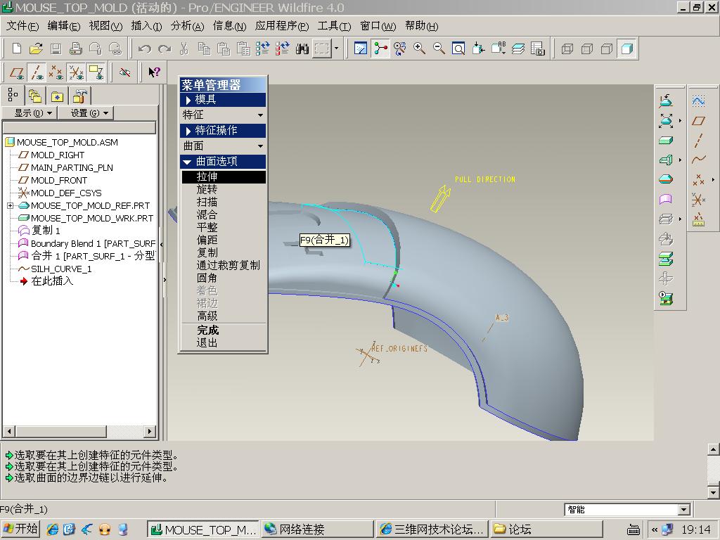Viewport: 720px width, 540px height.
Task: Open 插入 menu
Action: (146, 26)
